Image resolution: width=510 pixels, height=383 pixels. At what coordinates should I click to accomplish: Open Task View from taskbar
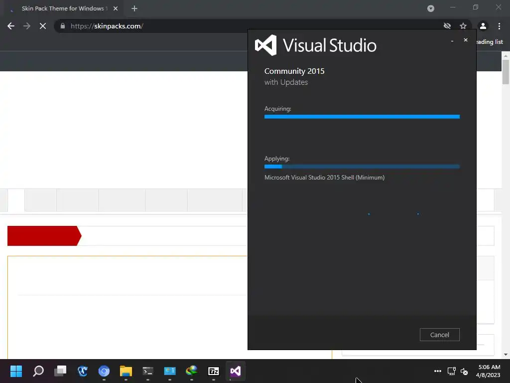[60, 371]
